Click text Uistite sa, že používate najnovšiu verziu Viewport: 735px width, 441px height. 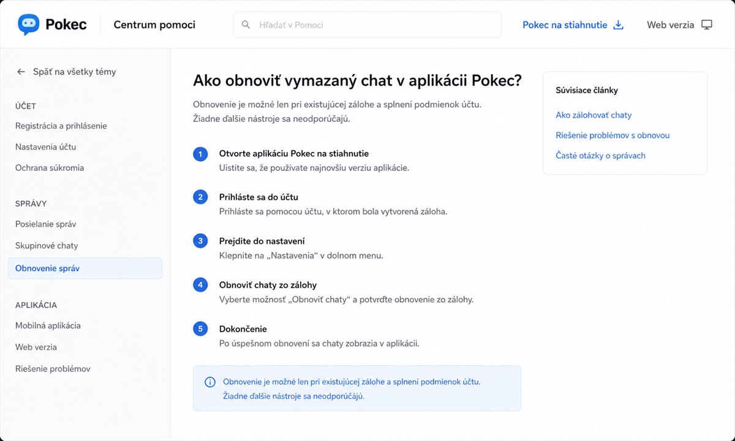(314, 168)
